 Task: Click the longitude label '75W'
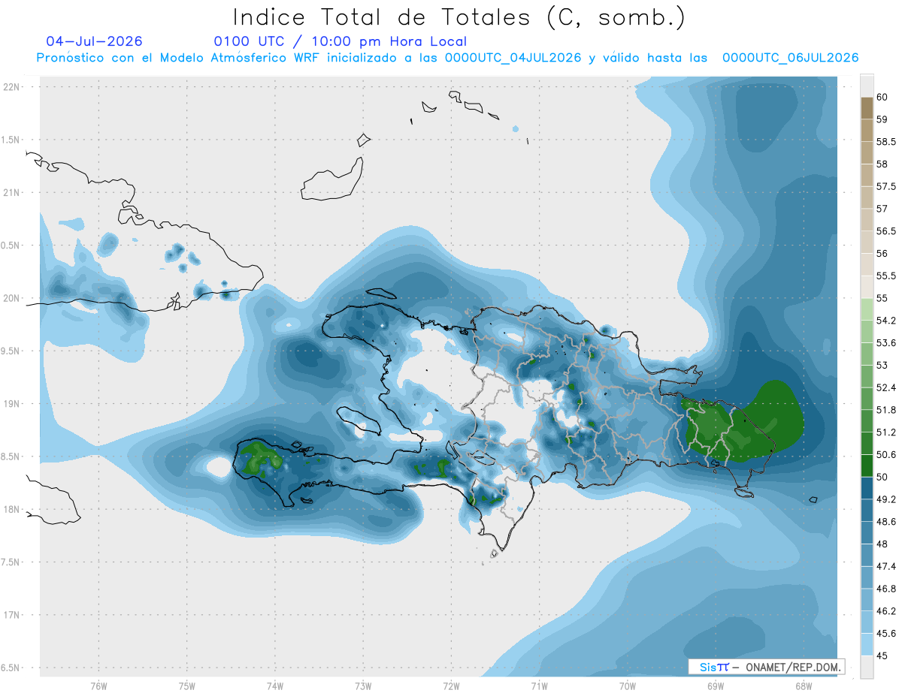[186, 685]
